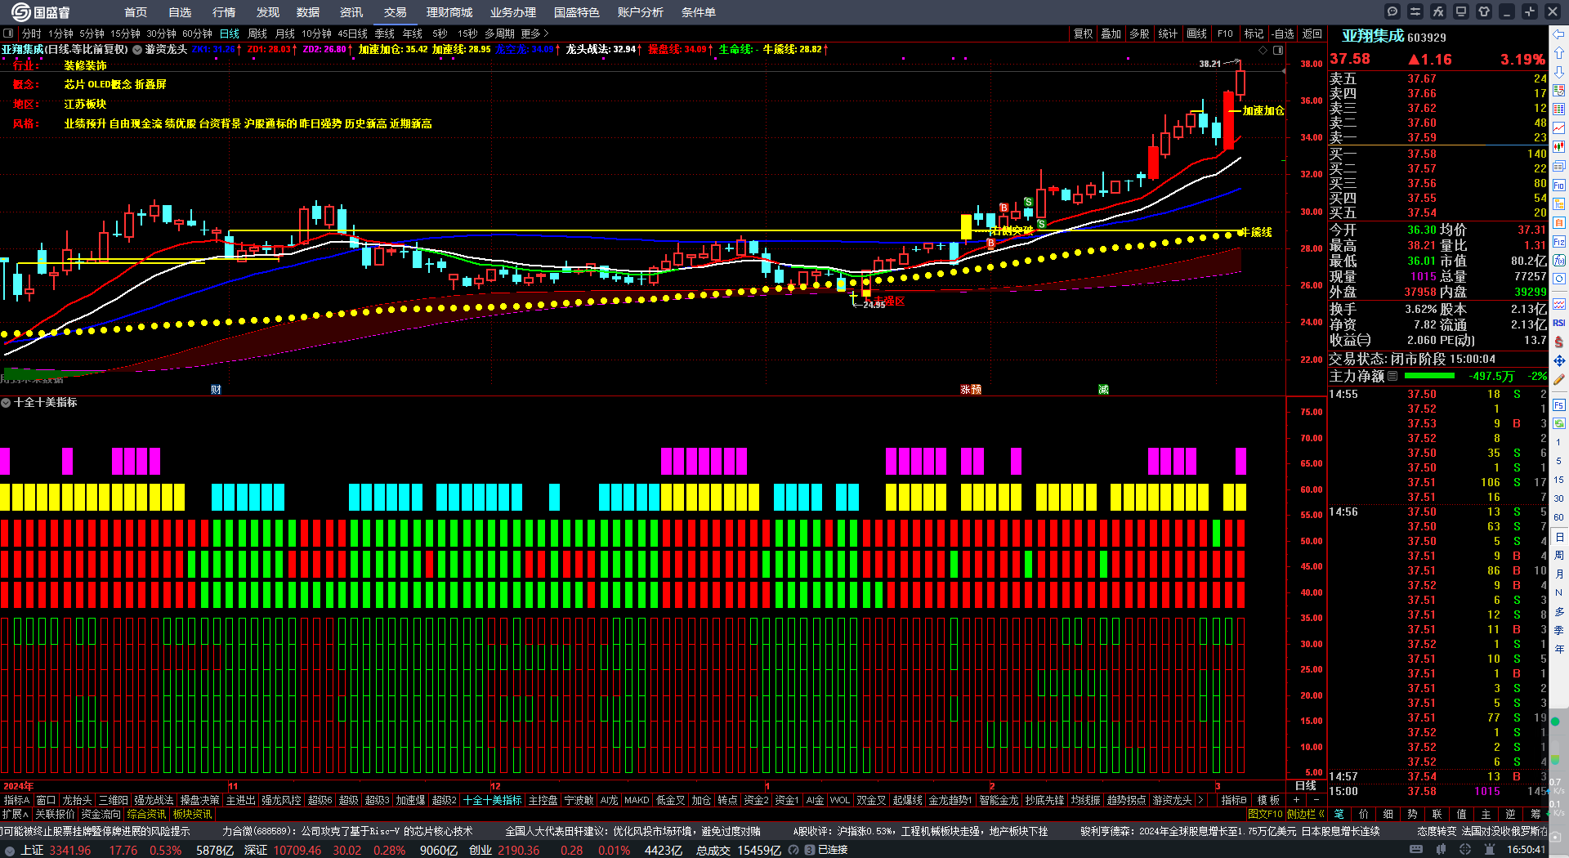Open the status bar round dropdown icon
This screenshot has height=858, width=1569.
point(10,850)
